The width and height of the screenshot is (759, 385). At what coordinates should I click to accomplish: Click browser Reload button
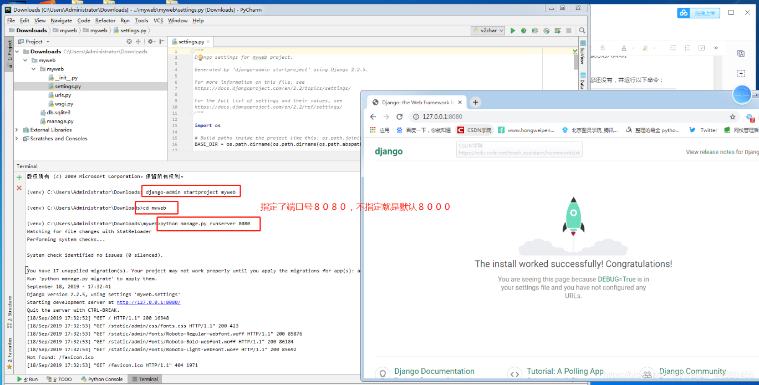coord(399,116)
